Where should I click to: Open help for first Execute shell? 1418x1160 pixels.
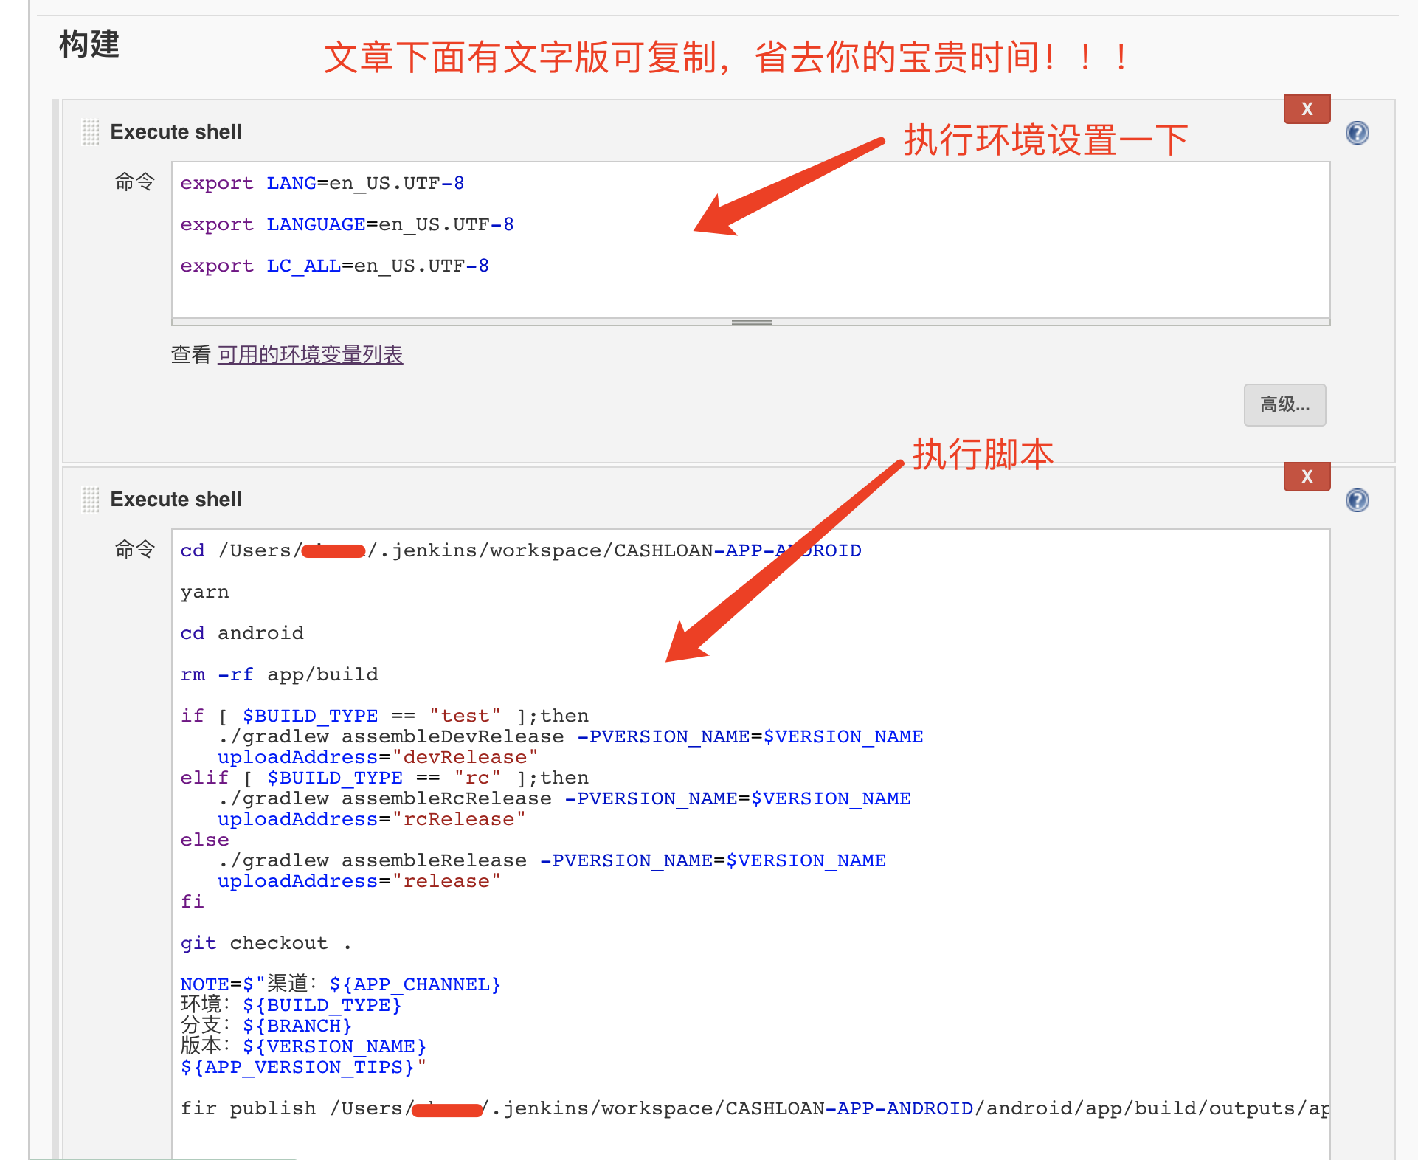click(1357, 133)
